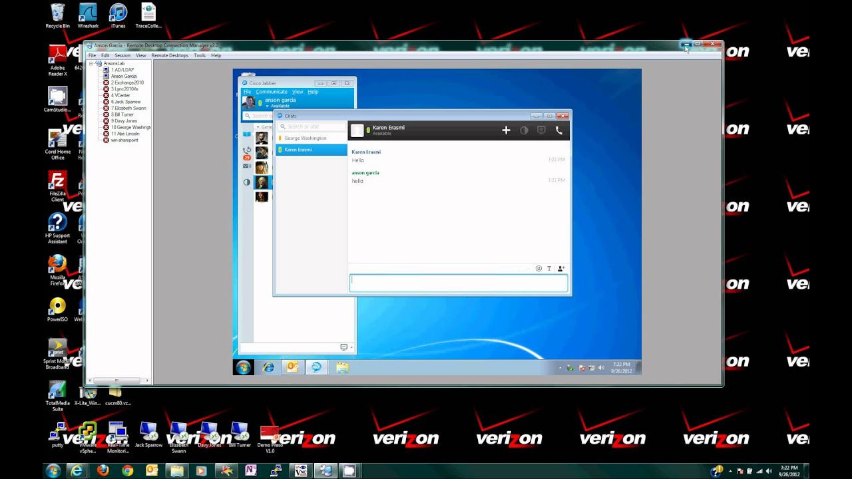The width and height of the screenshot is (852, 479).
Task: Open the Help menu in Cisco Jabber
Action: point(313,92)
